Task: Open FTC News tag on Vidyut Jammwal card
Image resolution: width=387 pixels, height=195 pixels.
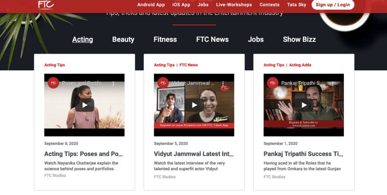Action: (x=188, y=65)
